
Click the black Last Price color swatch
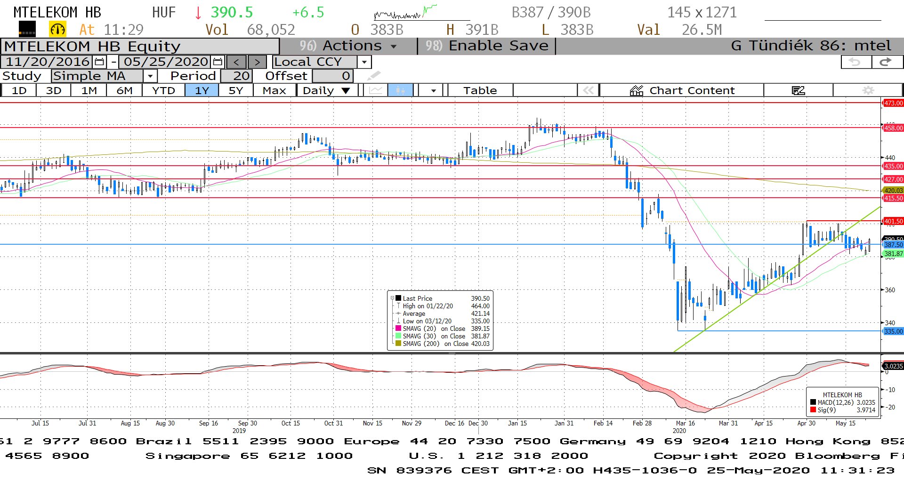(398, 298)
